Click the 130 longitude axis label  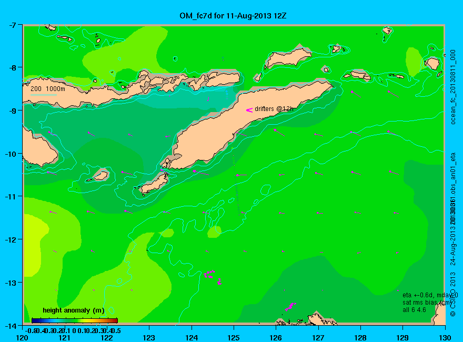[x=445, y=338]
